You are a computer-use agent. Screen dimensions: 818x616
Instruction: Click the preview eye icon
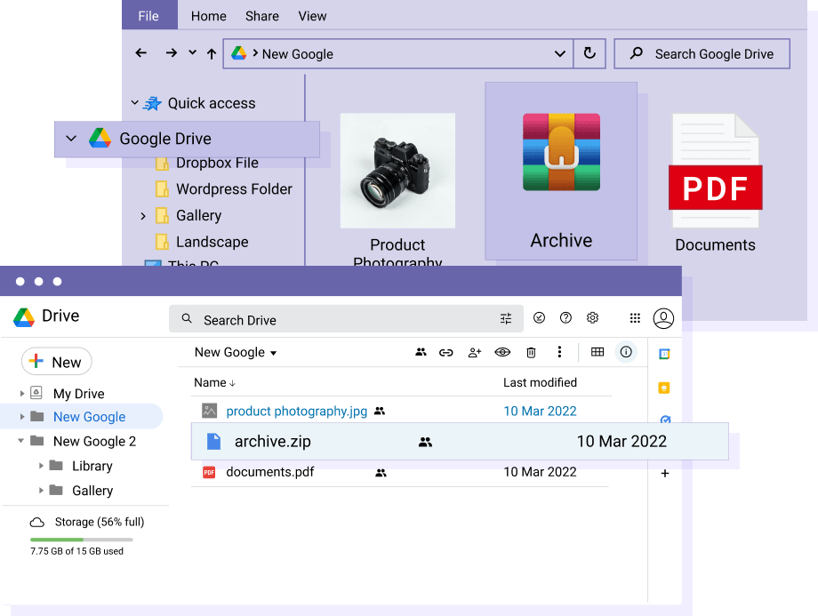[x=502, y=352]
